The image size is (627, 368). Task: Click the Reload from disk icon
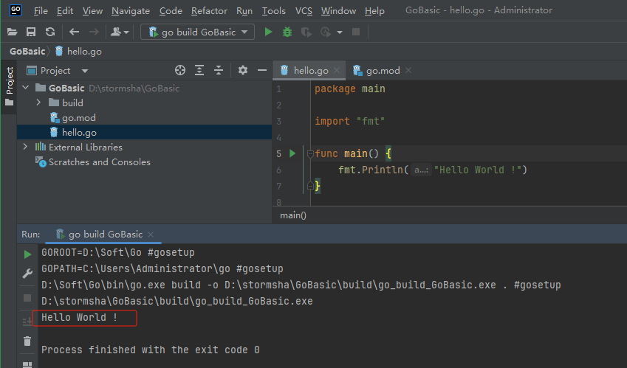49,32
